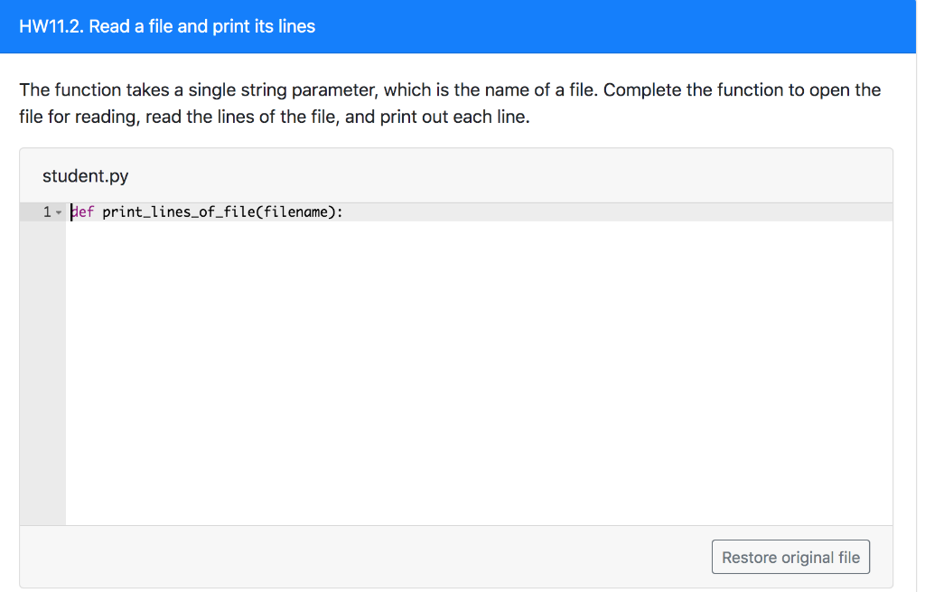Select the student.py file tab
Screen dimensions: 925x592
coord(86,175)
